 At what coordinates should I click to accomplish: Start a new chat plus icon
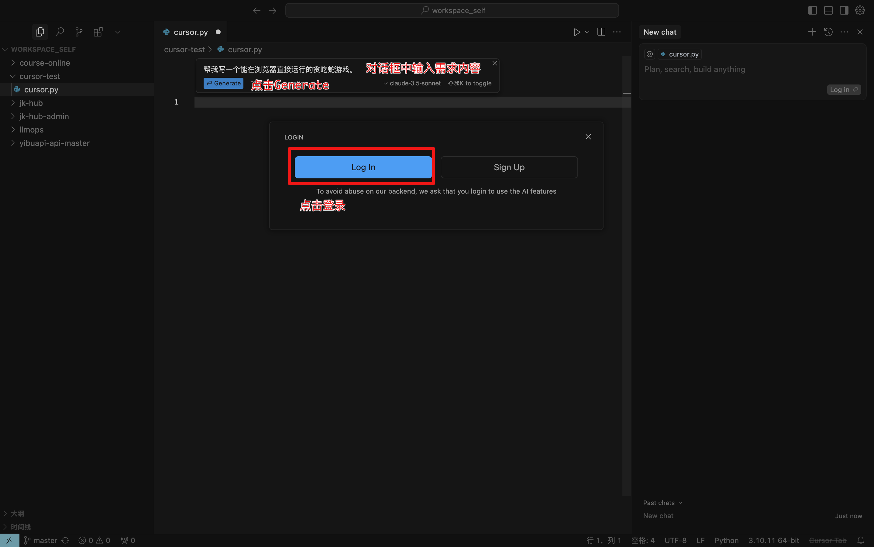coord(812,32)
